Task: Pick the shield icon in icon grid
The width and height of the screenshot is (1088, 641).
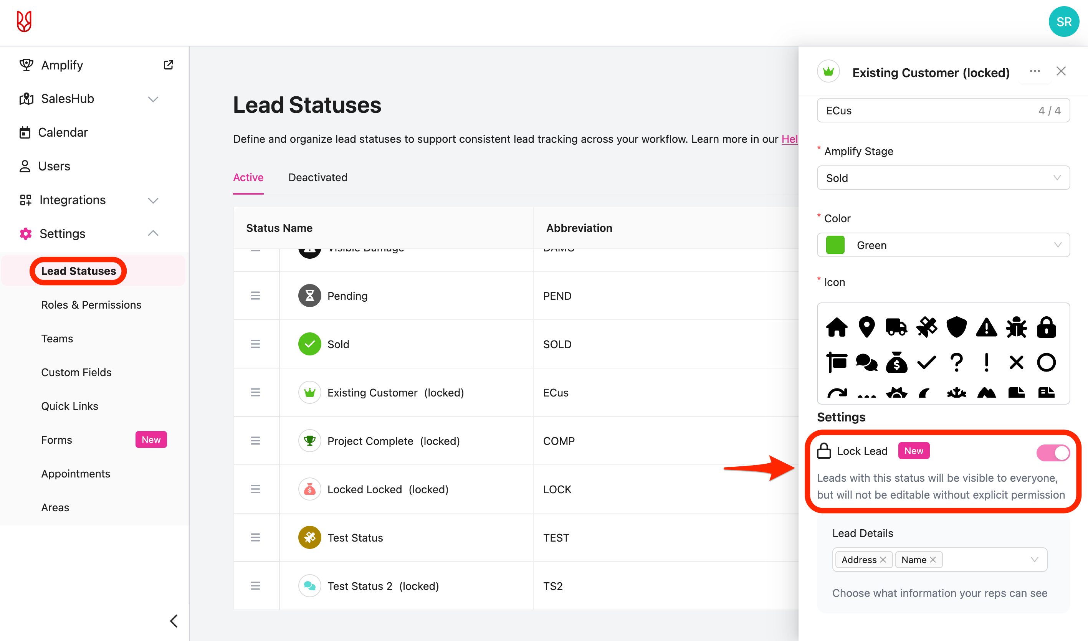Action: [956, 327]
